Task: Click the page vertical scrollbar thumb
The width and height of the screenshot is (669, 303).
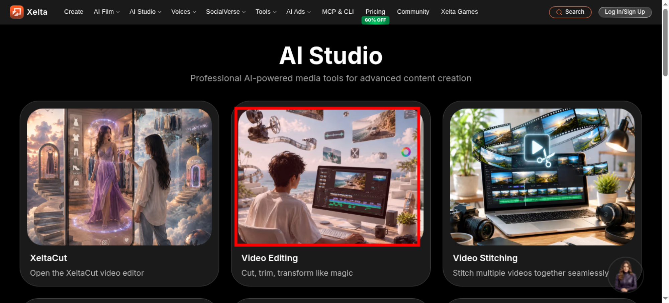Action: point(665,42)
